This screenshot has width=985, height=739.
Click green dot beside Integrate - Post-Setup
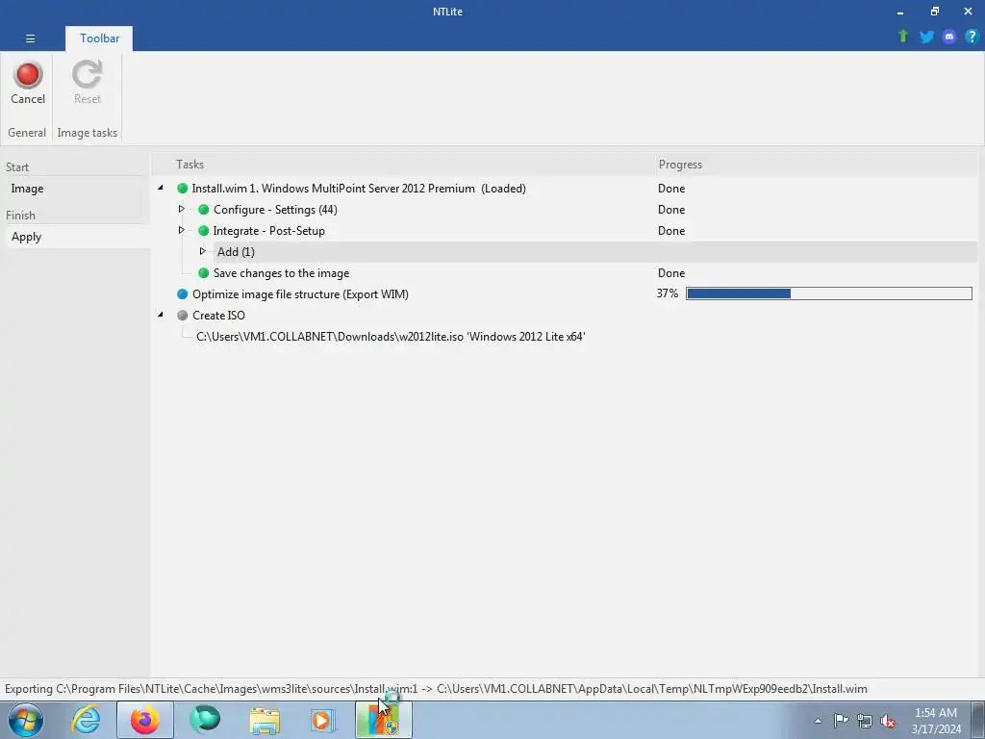tap(204, 231)
